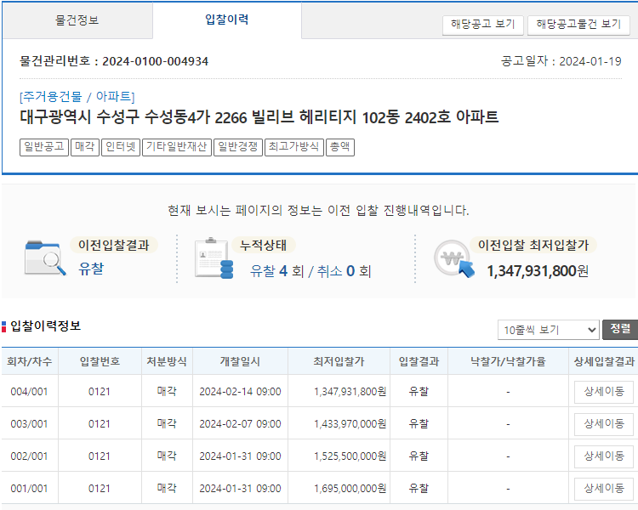
Task: Click the 매각 tag under the address
Action: pyautogui.click(x=84, y=147)
